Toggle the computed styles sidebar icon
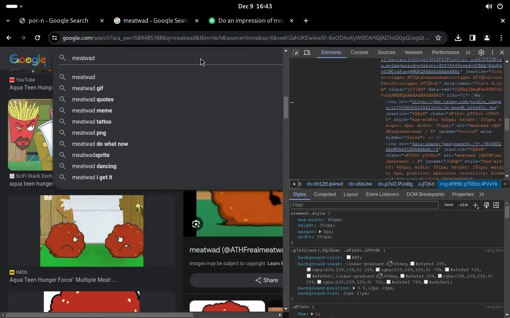This screenshot has width=510, height=318. 496,205
